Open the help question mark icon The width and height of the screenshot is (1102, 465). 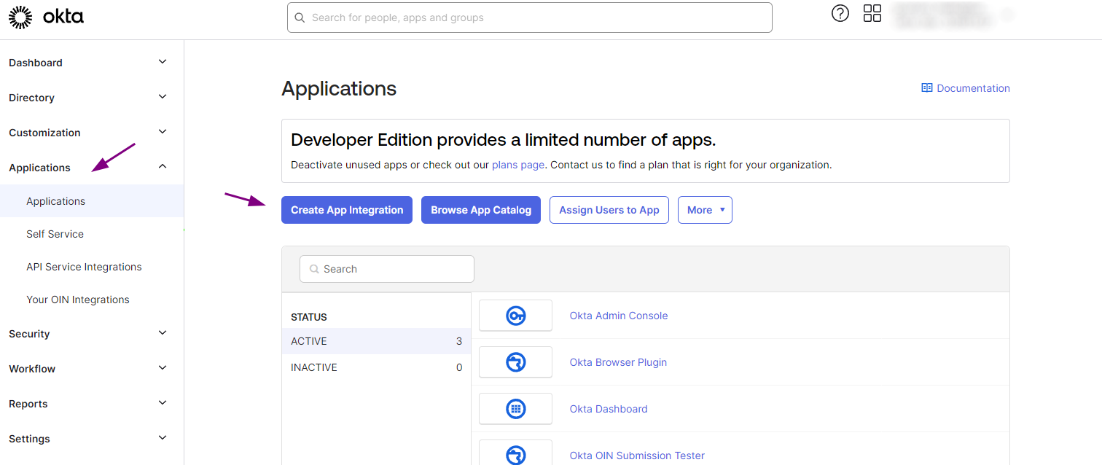click(x=840, y=13)
